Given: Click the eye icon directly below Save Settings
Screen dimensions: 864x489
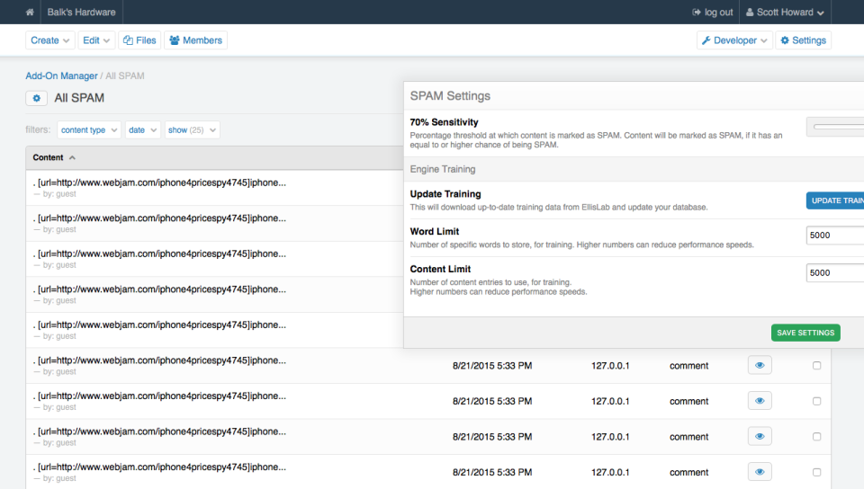Looking at the screenshot, I should point(760,366).
